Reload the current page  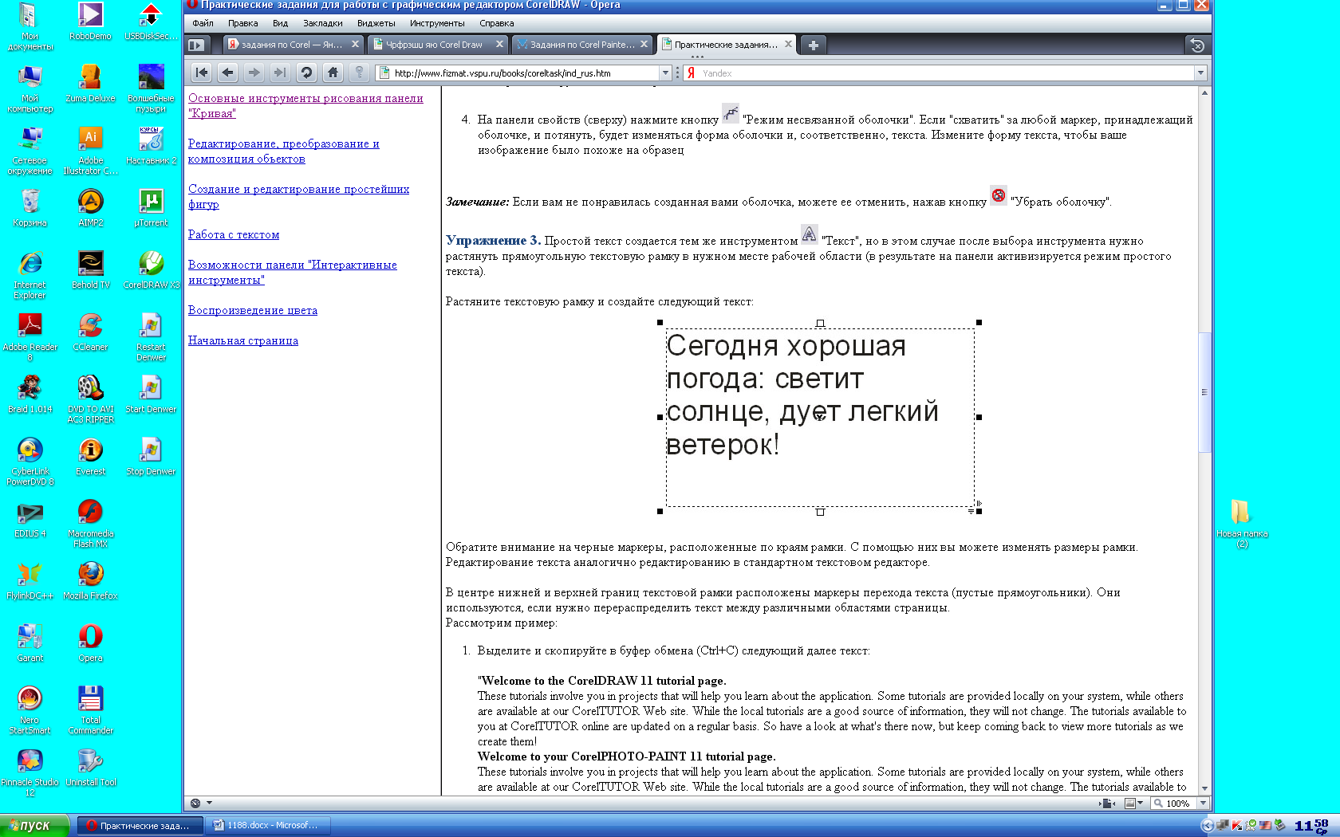click(x=306, y=73)
